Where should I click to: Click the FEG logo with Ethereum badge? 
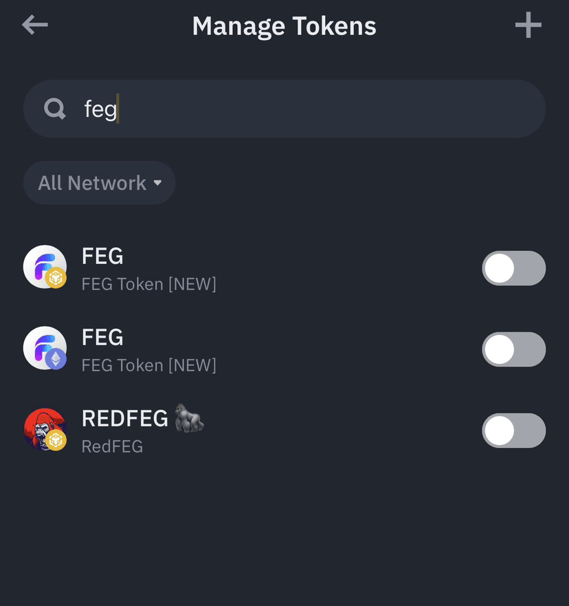point(45,348)
